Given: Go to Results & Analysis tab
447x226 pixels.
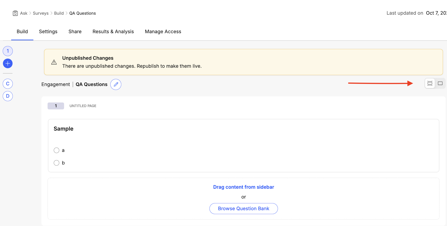Looking at the screenshot, I should click(x=113, y=32).
